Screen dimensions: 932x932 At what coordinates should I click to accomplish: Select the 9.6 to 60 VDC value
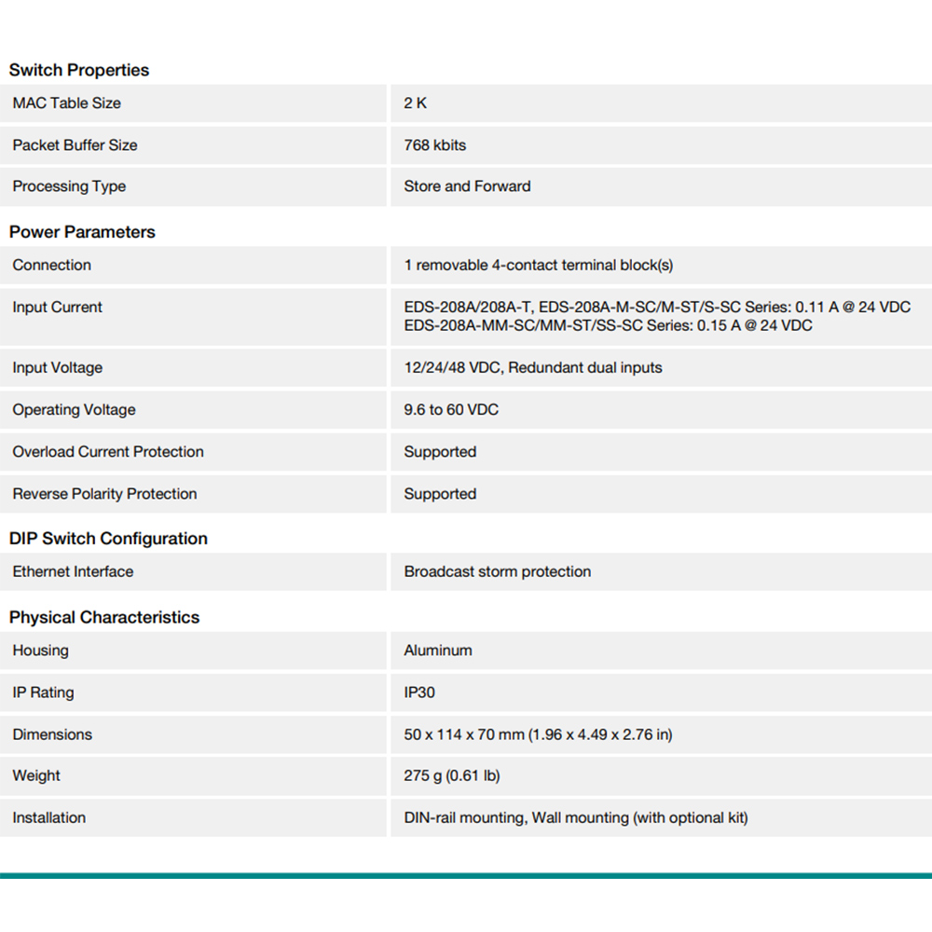[x=451, y=410]
